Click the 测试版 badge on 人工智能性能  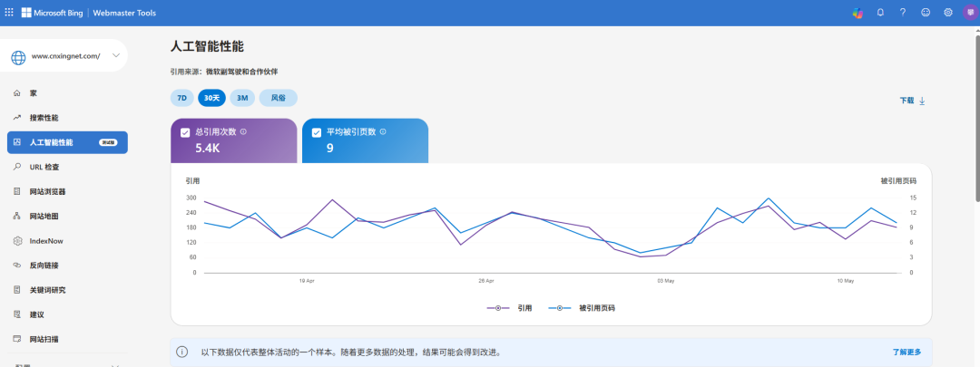(x=108, y=142)
